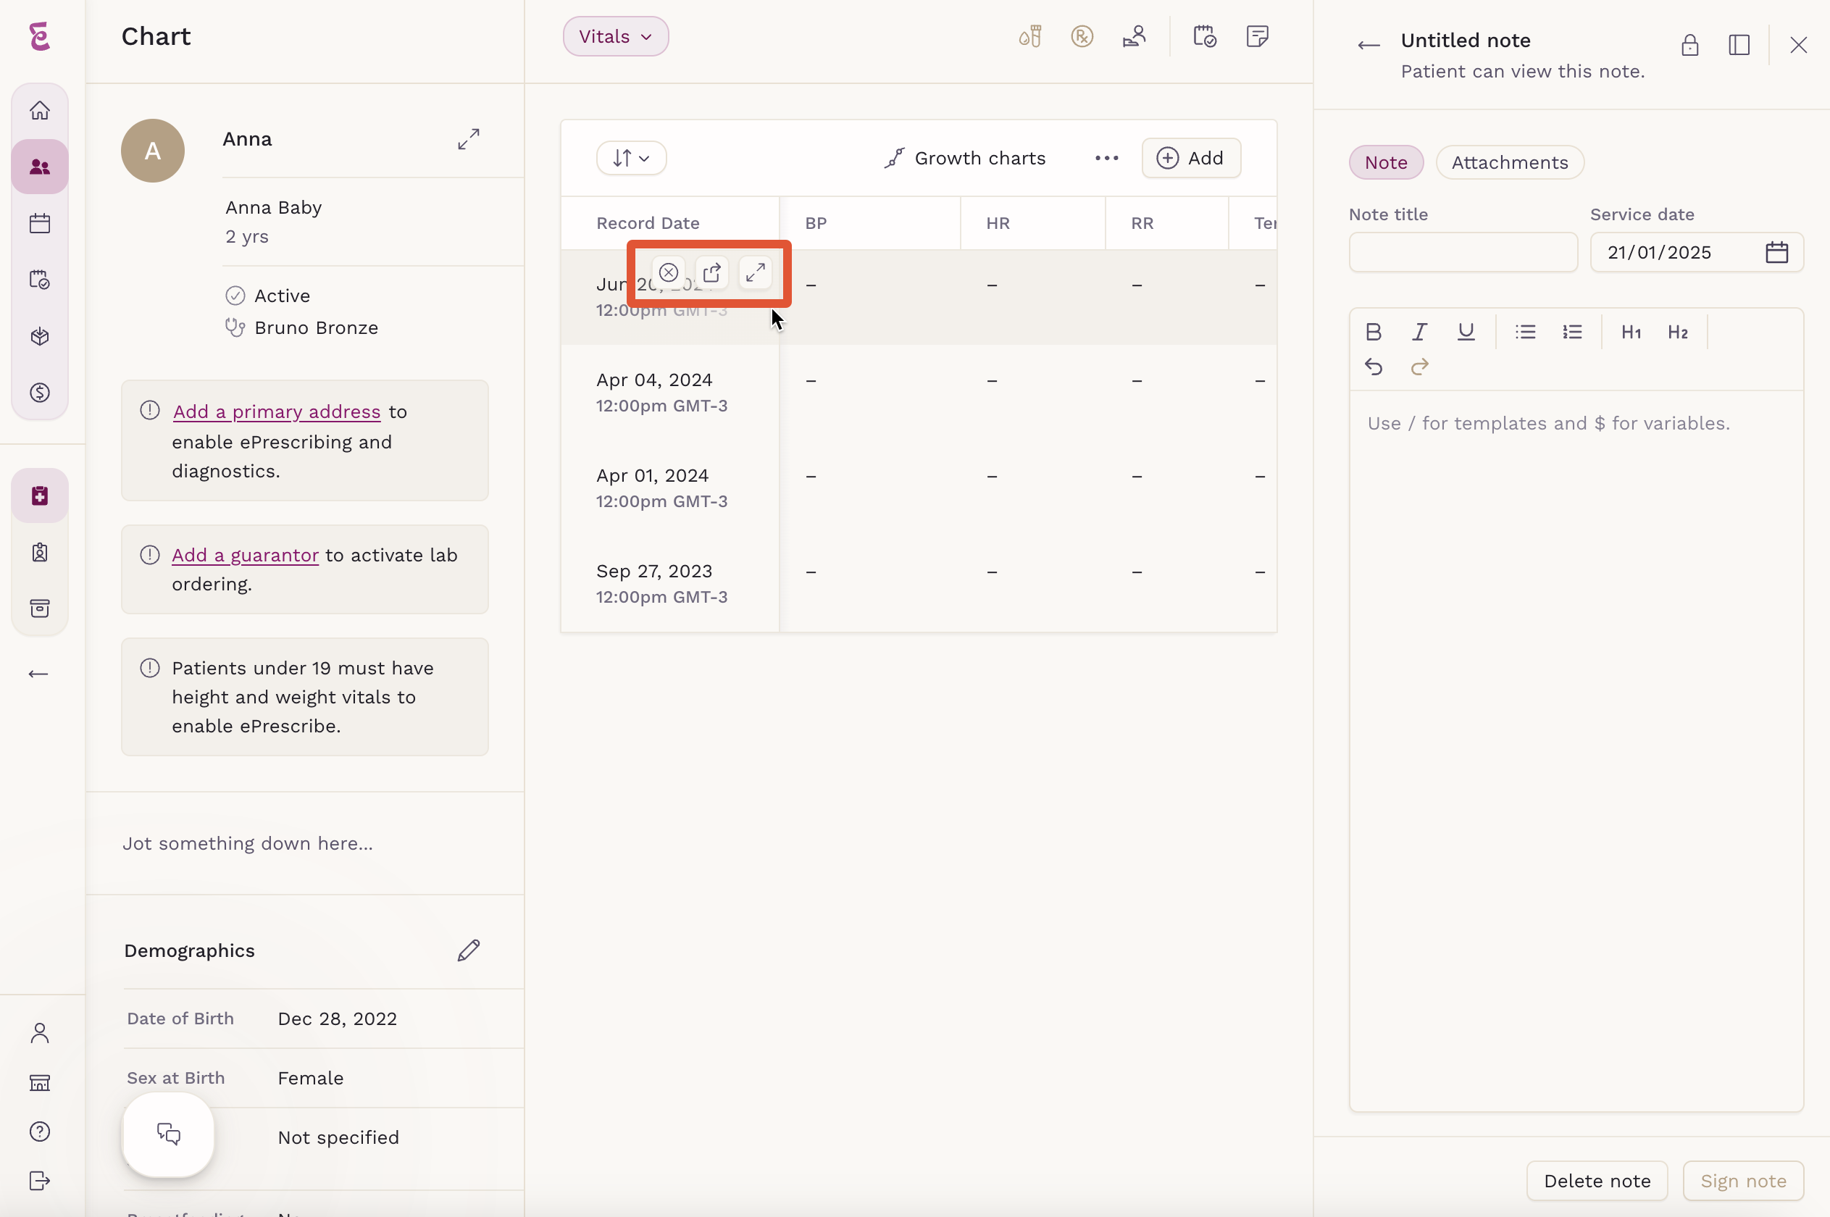Switch to the Attachments tab
Viewport: 1830px width, 1217px height.
pyautogui.click(x=1510, y=162)
